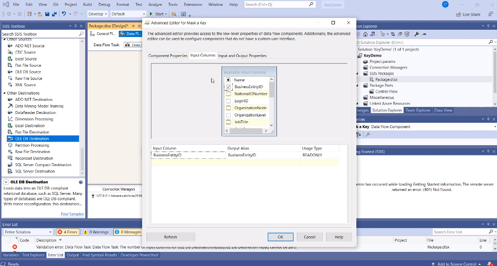The width and height of the screenshot is (497, 266).
Task: Open the Extensions menu
Action: [x=193, y=5]
